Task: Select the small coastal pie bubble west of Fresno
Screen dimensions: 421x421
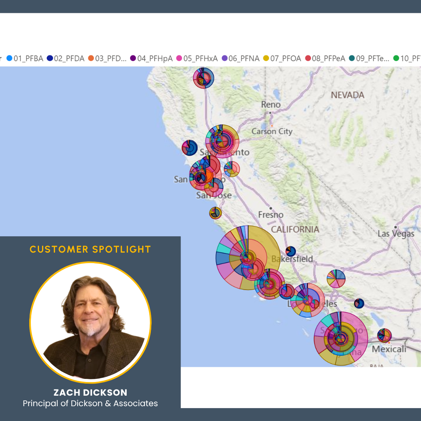Action: click(x=215, y=213)
